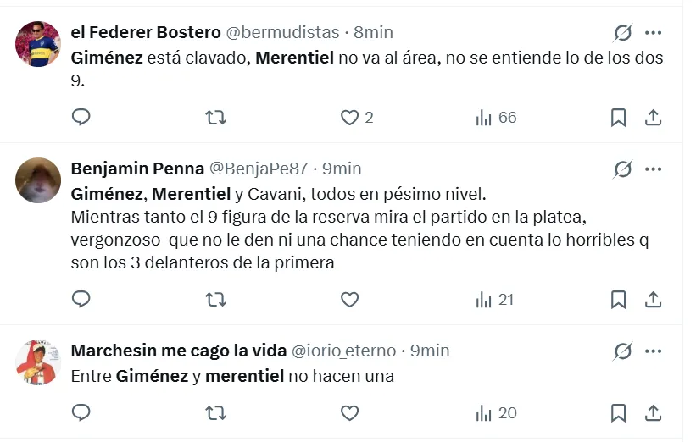Open the 9min timestamp on @iorio_eterno's tweet
Image resolution: width=696 pixels, height=442 pixels.
(x=430, y=351)
